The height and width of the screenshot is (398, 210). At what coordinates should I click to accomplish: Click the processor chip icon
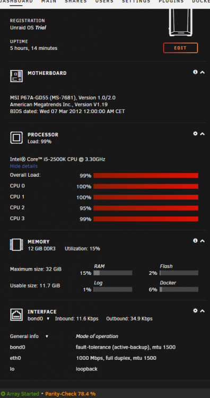(16, 137)
